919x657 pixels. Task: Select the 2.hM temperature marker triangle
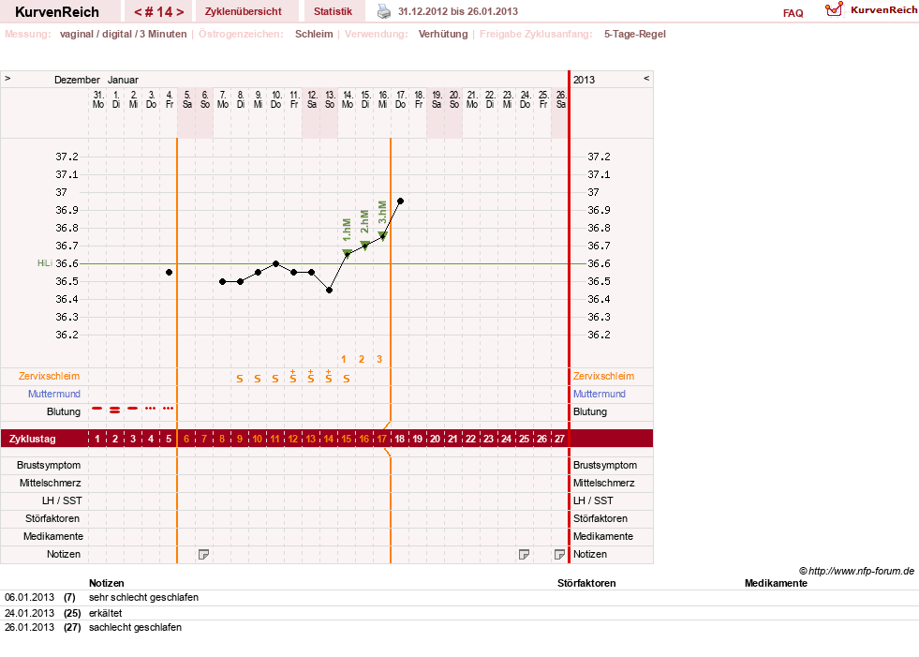point(364,245)
